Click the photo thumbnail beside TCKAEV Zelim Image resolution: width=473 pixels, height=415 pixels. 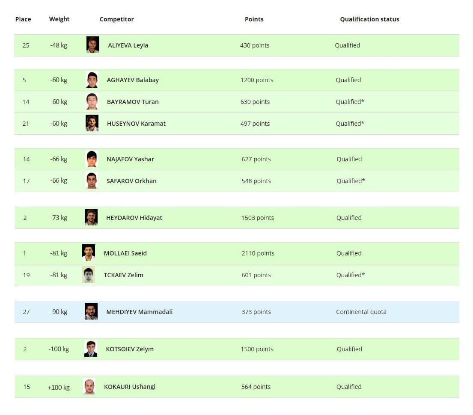(89, 275)
